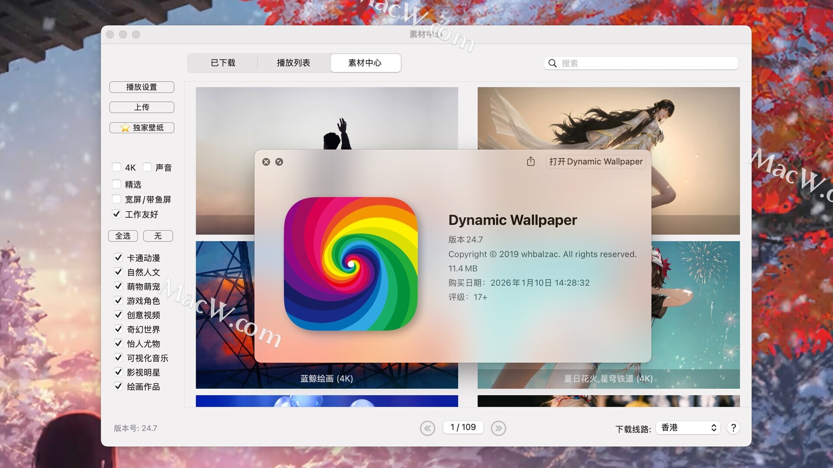Go to next page with double-right arrow
The height and width of the screenshot is (468, 833).
(x=498, y=428)
